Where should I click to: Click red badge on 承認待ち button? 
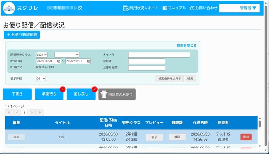coord(63,89)
